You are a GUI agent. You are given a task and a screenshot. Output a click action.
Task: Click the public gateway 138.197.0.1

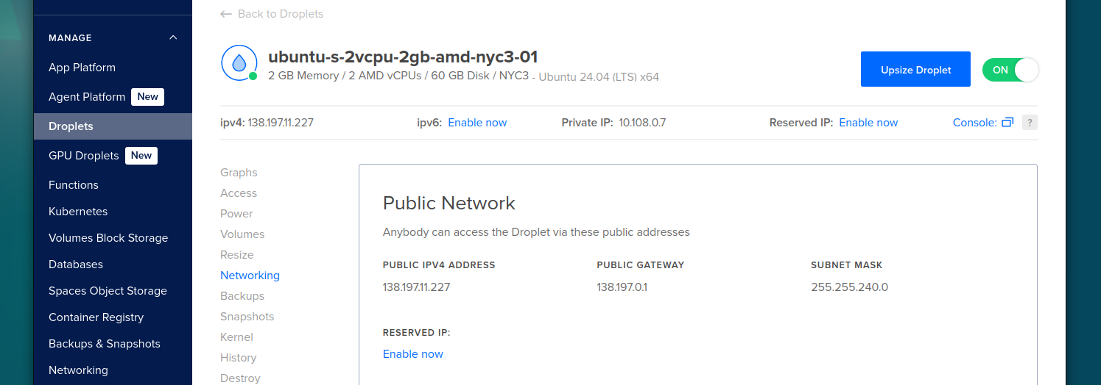click(x=622, y=287)
